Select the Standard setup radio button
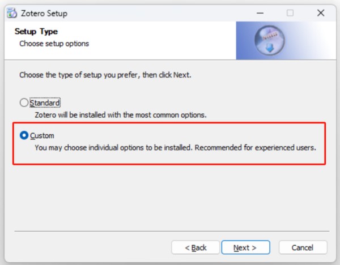This screenshot has height=265, width=340. pyautogui.click(x=24, y=102)
